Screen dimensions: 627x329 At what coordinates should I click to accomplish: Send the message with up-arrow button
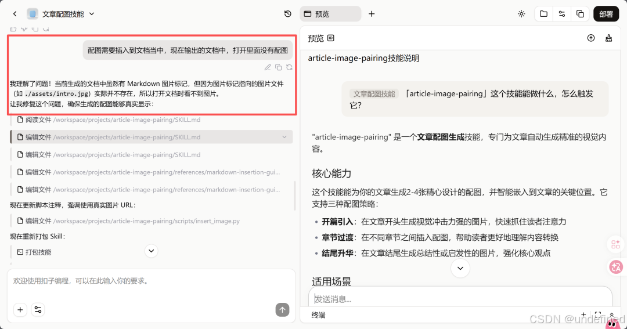[282, 310]
